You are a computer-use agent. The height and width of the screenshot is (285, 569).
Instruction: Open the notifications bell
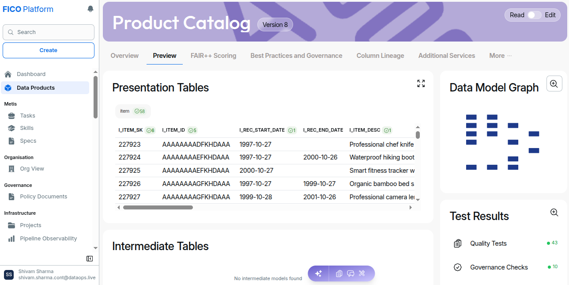coord(90,9)
